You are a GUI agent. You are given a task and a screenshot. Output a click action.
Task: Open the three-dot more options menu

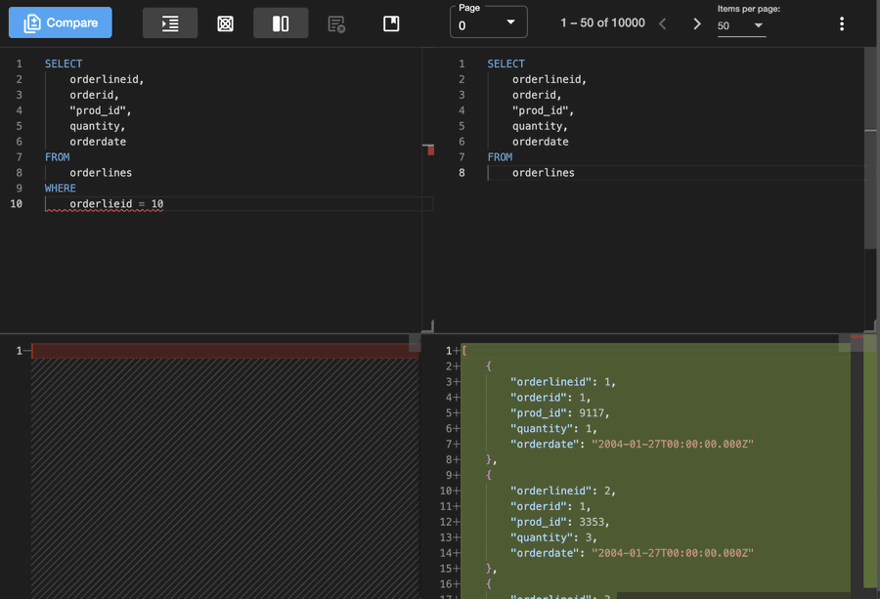tap(841, 23)
